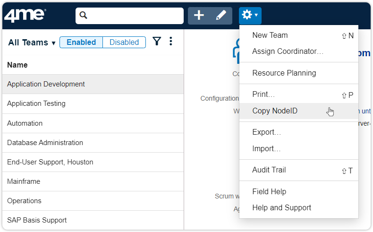
Task: Expand the All Teams view dropdown
Action: click(x=32, y=43)
